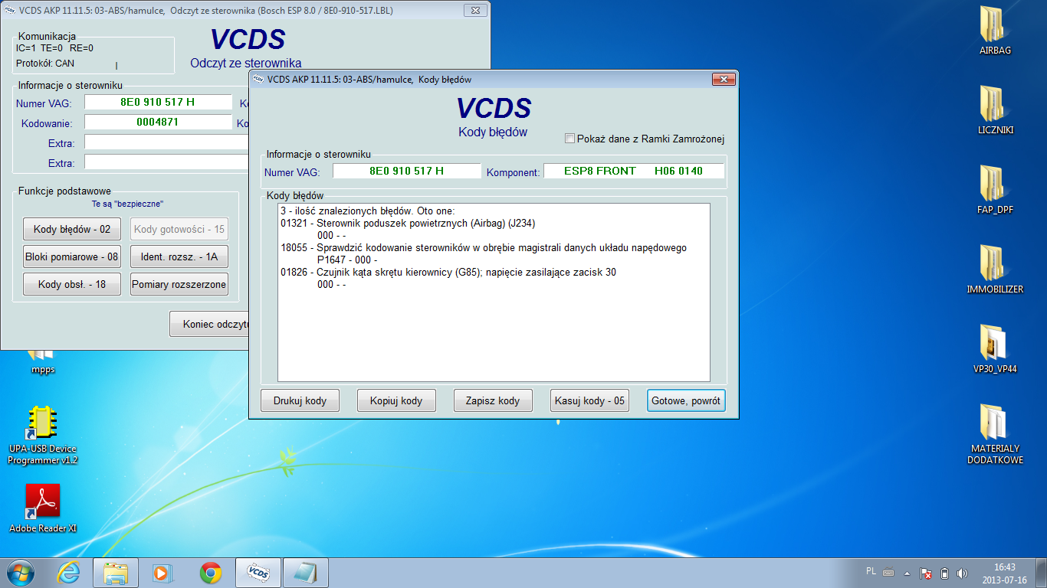The image size is (1047, 588).
Task: Click Pomiary rozszerzone button
Action: tap(179, 284)
